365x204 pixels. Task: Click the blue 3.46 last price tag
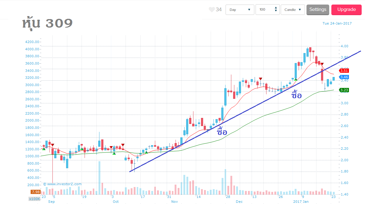(x=344, y=77)
